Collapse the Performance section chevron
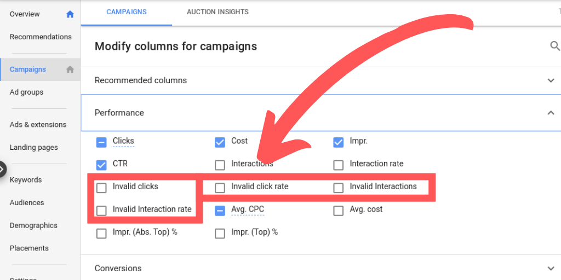The width and height of the screenshot is (561, 280). tap(551, 113)
